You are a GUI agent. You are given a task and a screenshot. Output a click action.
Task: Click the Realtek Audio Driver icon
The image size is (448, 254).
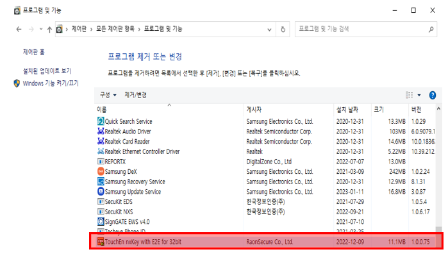coord(101,131)
